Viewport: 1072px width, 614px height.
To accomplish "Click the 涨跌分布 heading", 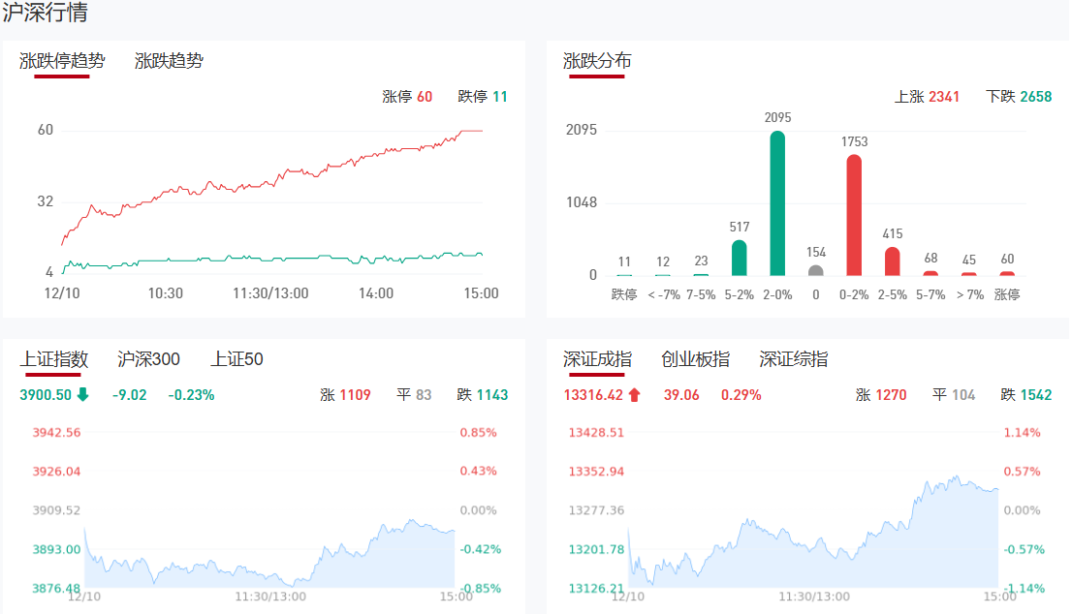I will 597,61.
